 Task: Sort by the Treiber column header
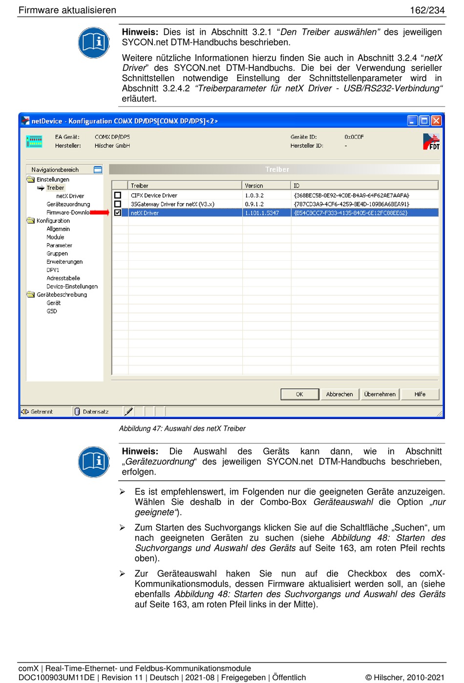[x=185, y=186]
